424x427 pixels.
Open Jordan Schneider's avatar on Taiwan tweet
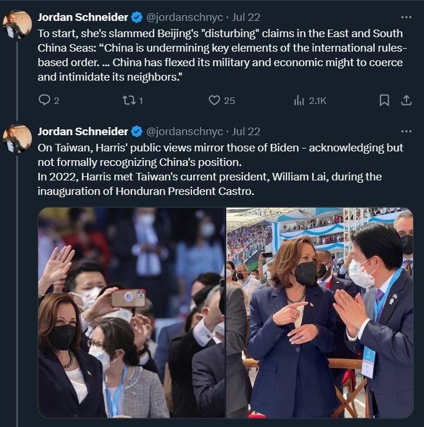point(17,139)
